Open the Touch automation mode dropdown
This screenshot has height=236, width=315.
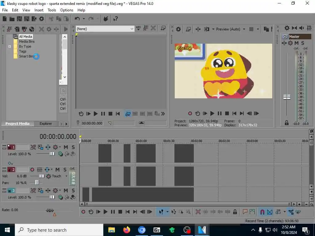[66, 176]
